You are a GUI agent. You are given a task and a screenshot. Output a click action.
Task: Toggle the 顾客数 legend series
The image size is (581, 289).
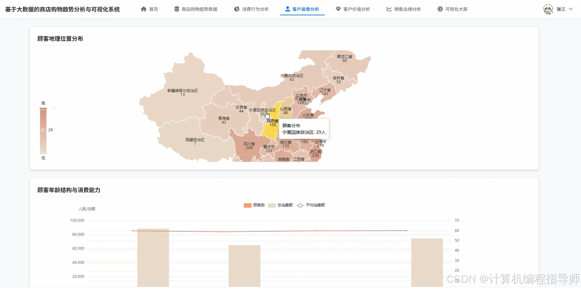[x=254, y=205]
